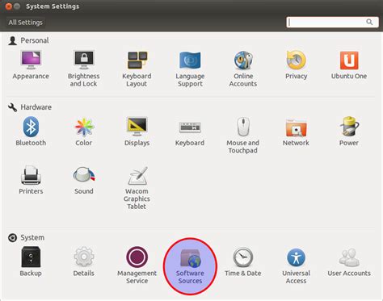Screen dimensions: 383x301
Task: Open Power settings
Action: (349, 132)
